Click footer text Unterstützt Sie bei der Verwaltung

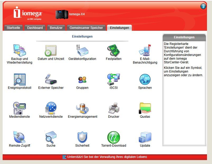click(x=107, y=157)
